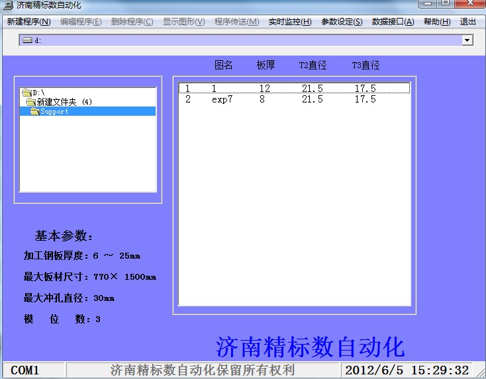Screen dimensions: 486x379
Task: Open the 参数设定(S) menu
Action: (x=342, y=22)
